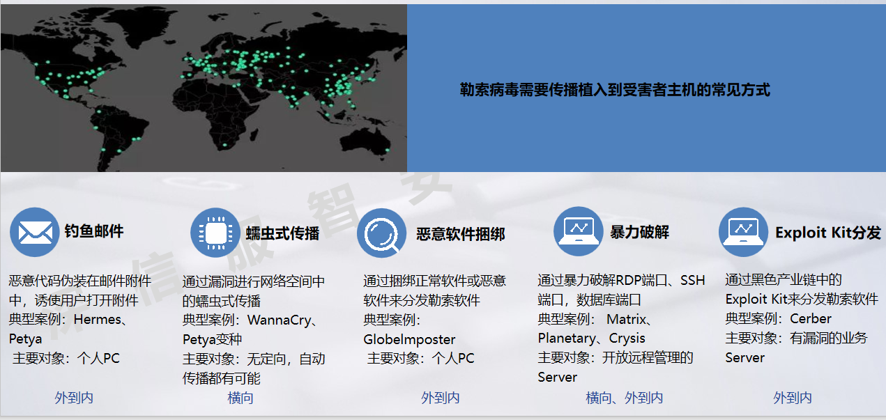Click the line 恶意代码伪装在邮件附件
Viewport: 886px width, 420px height.
pos(79,281)
